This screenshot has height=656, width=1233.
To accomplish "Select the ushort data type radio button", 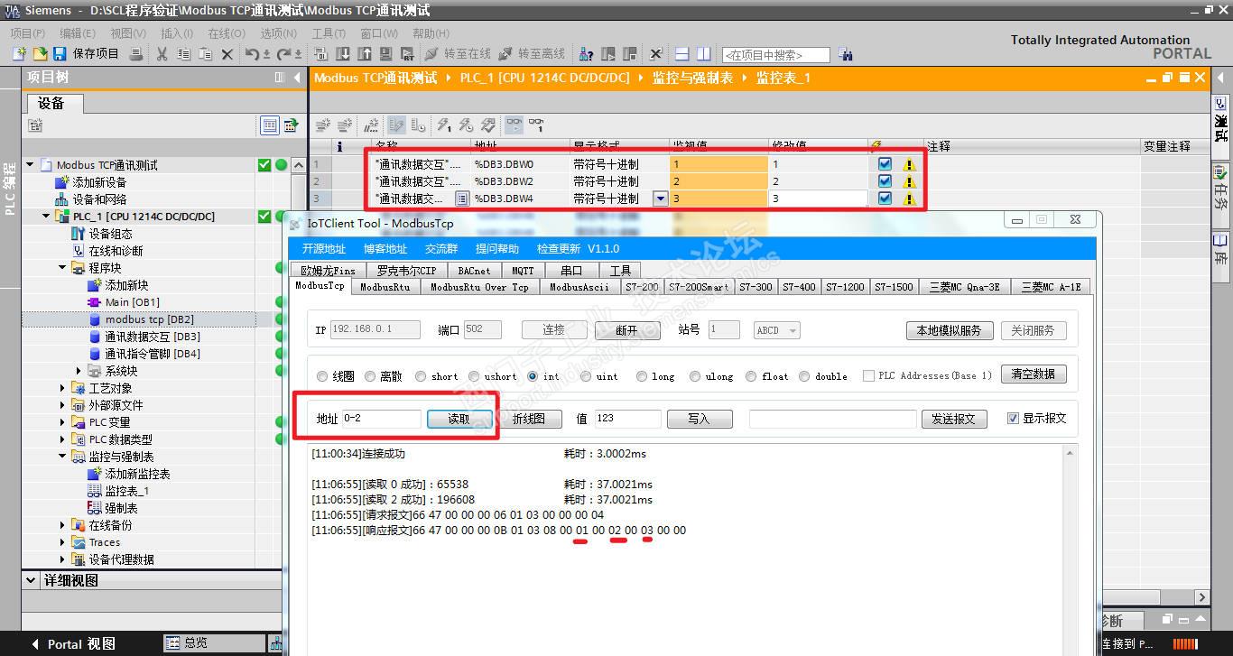I will (x=474, y=376).
